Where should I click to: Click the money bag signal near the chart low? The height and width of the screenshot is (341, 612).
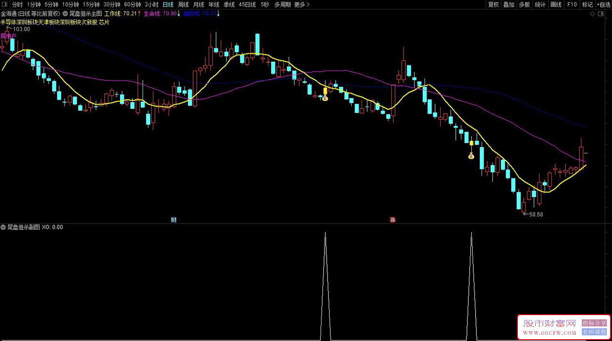[471, 156]
